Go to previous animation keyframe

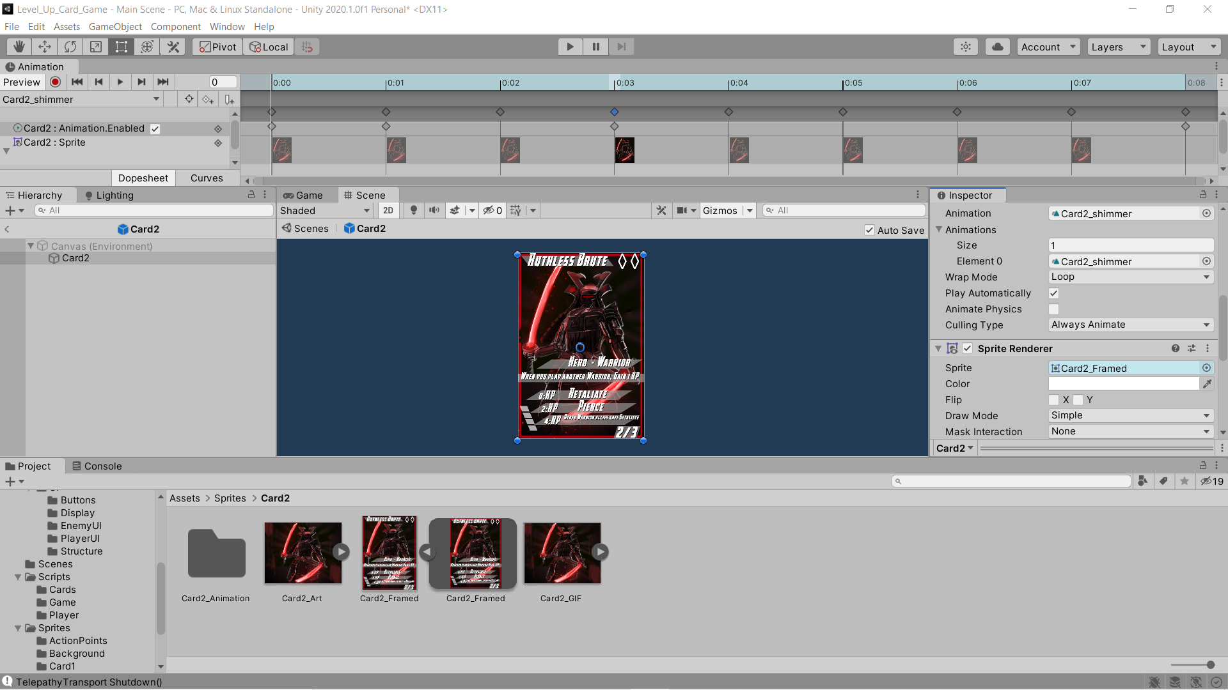(98, 82)
